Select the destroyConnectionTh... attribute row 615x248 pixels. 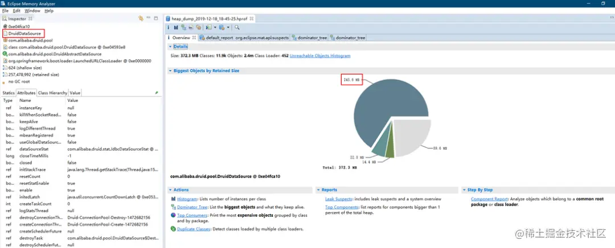(x=81, y=217)
